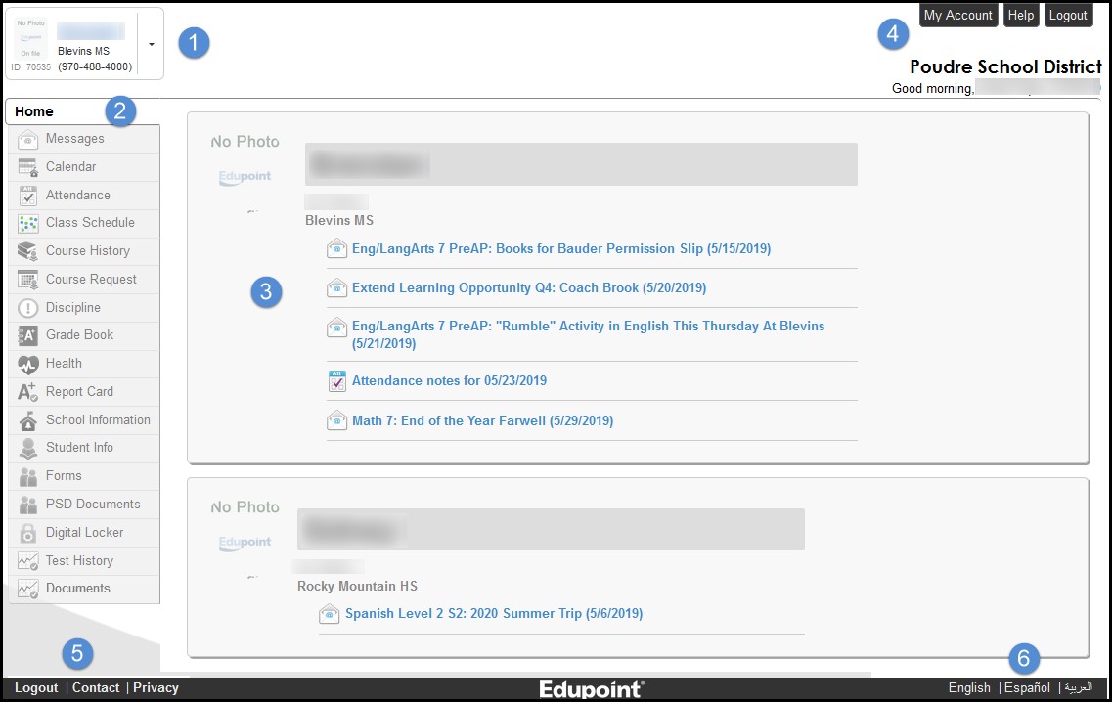Screen dimensions: 1112x702
Task: View Attendance notes for 05/23/2019
Action: pos(450,380)
